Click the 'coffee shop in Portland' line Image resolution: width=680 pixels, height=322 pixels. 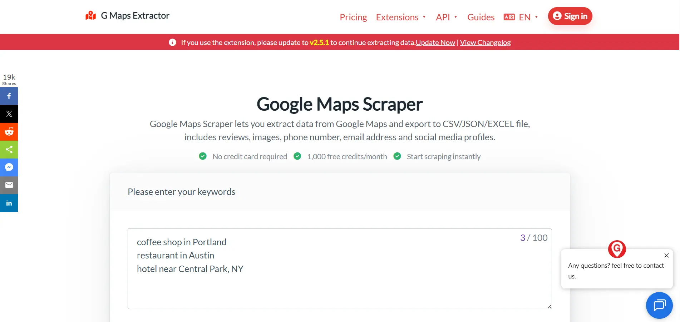point(182,242)
